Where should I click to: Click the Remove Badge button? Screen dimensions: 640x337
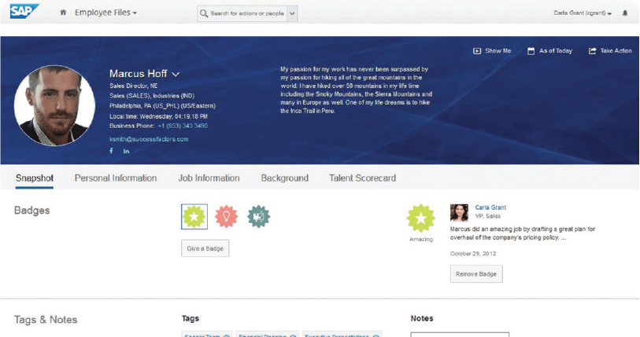pos(476,274)
